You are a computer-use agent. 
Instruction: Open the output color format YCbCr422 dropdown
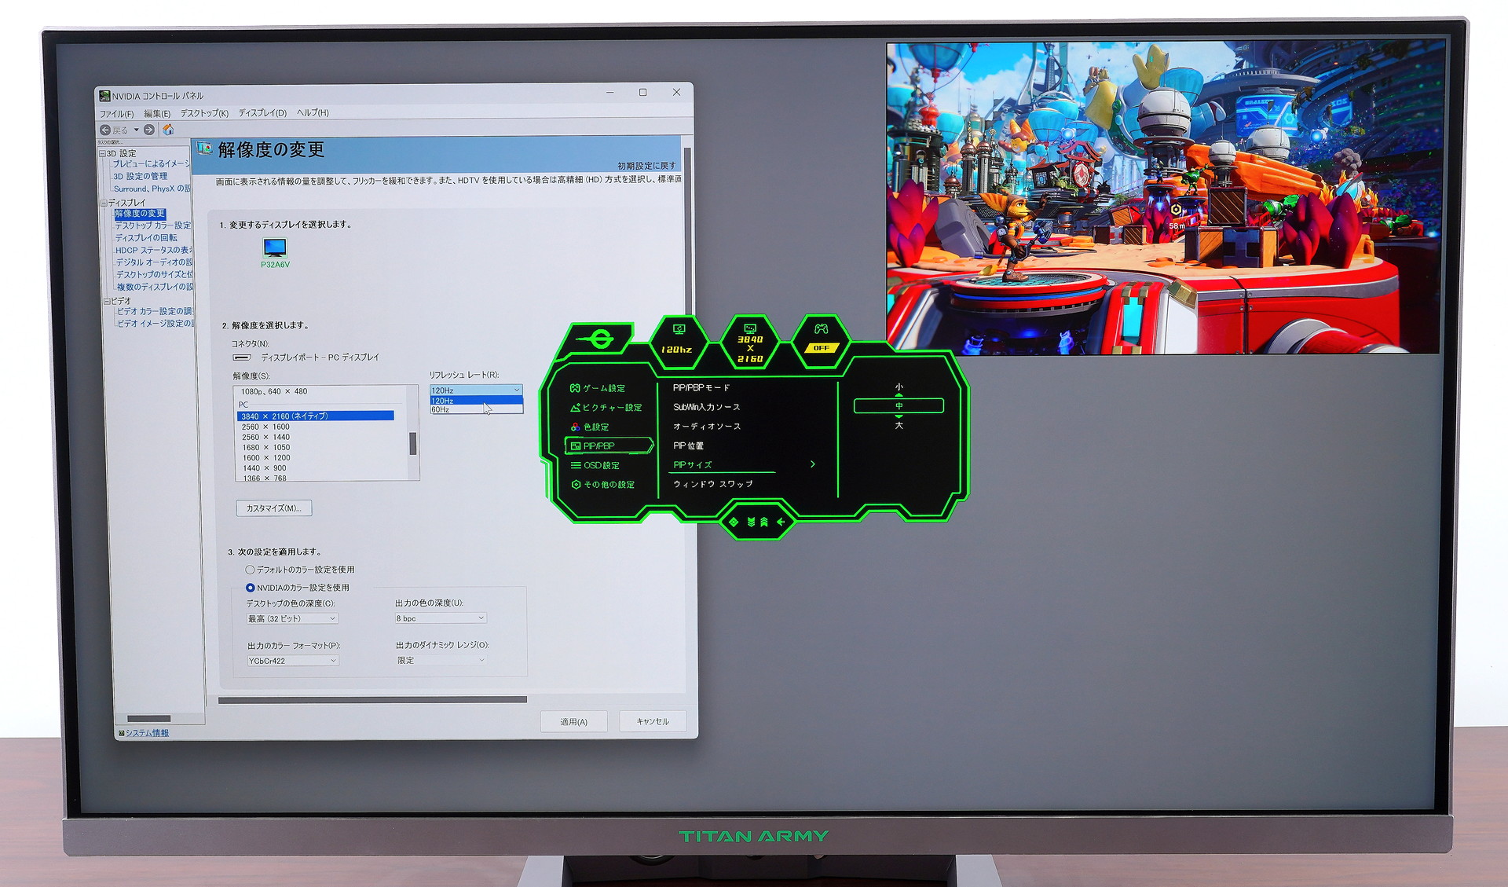(293, 661)
